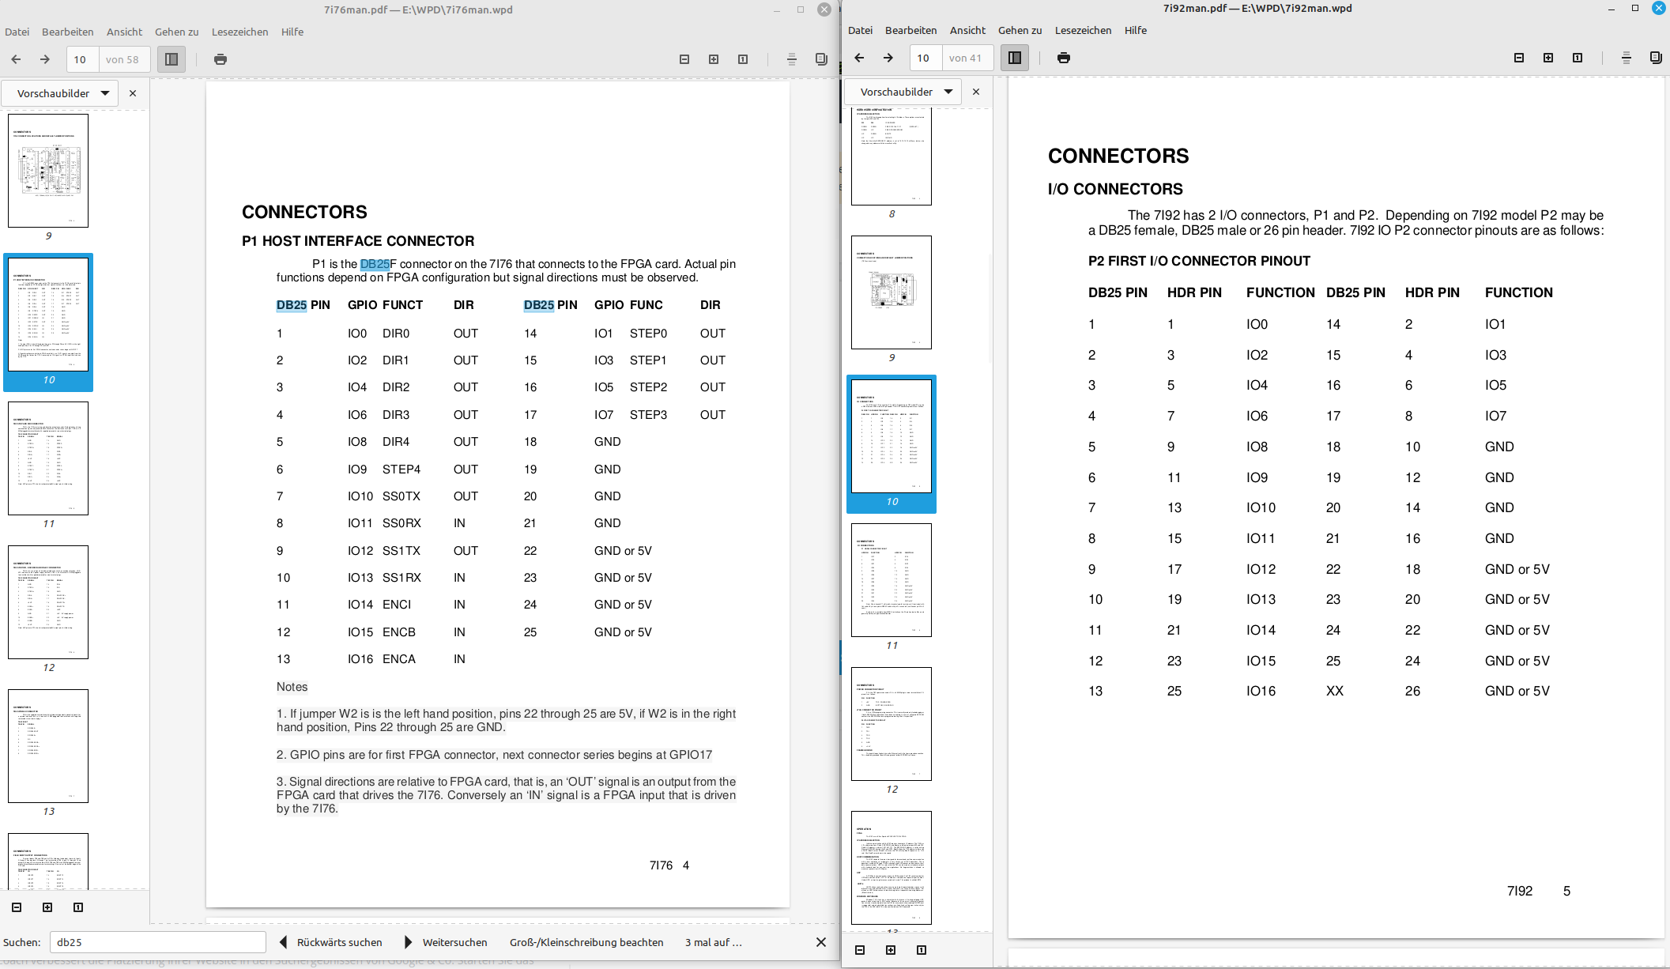Zoom out using 7i76man top toolbar
Screen dimensions: 1670x969
pyautogui.click(x=684, y=59)
